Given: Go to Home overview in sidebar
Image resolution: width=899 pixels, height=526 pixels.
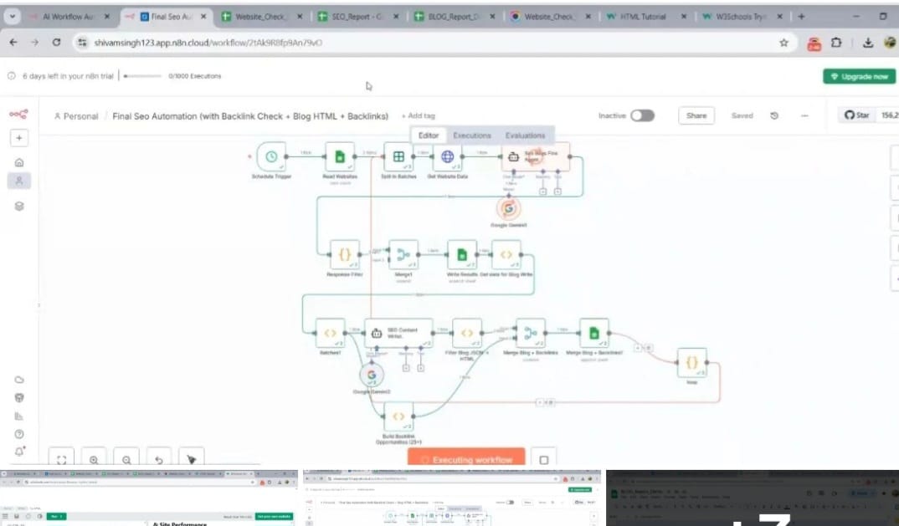Looking at the screenshot, I should coord(19,162).
